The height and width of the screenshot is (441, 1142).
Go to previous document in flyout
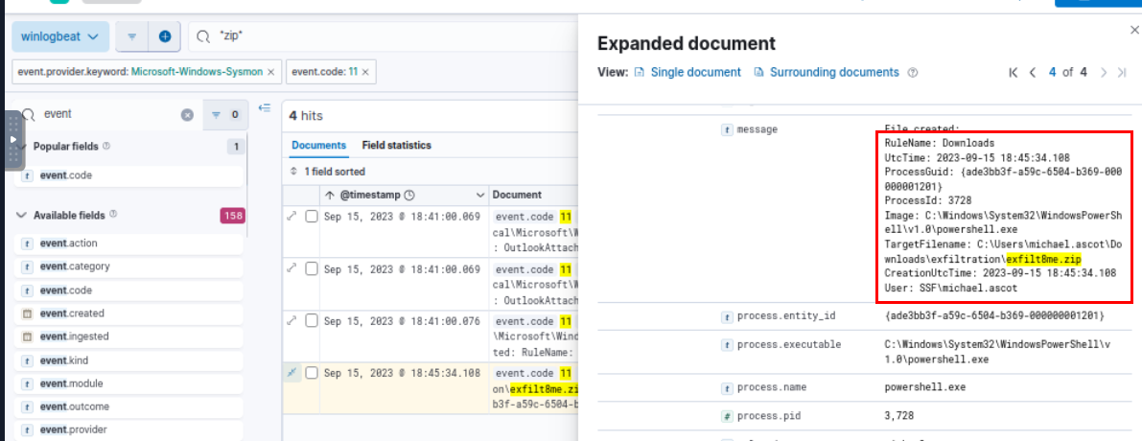tap(1033, 72)
